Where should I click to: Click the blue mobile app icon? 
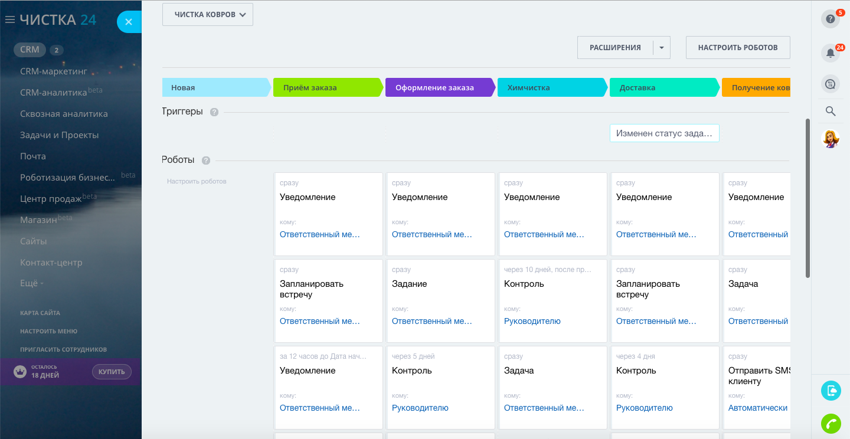click(x=831, y=391)
